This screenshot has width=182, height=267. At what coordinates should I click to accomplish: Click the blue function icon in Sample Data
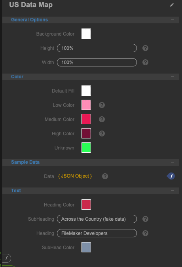[171, 176]
